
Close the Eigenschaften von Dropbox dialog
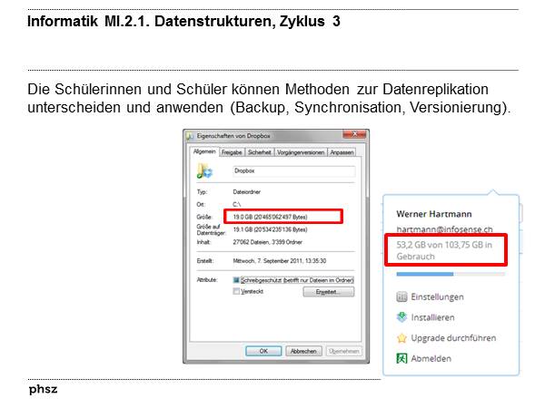[354, 134]
